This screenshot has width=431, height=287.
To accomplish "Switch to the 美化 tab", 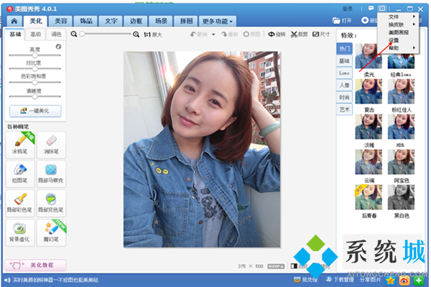I will [36, 21].
